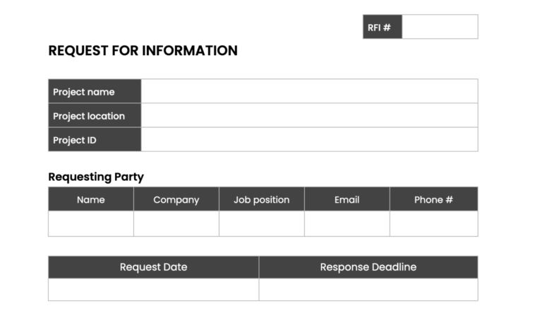The width and height of the screenshot is (542, 318).
Task: Click the empty cell under Job position
Action: (262, 223)
